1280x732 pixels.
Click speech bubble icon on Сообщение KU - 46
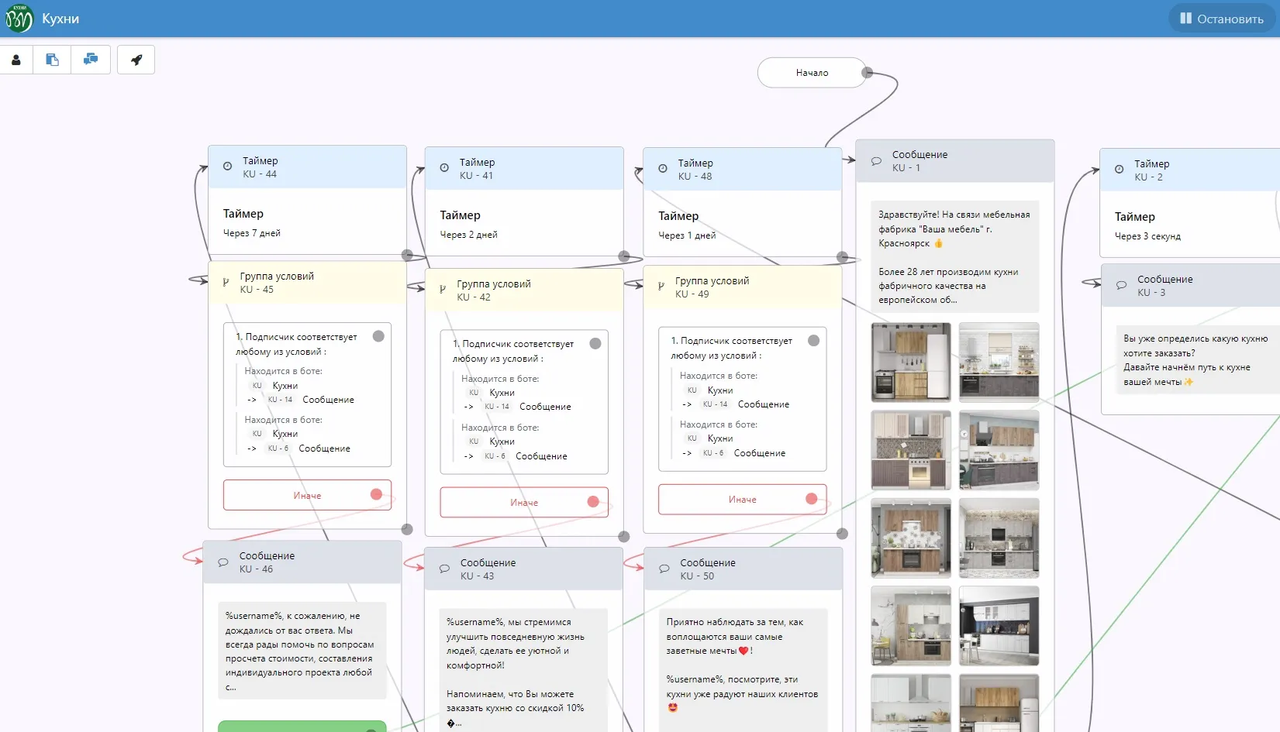click(223, 562)
